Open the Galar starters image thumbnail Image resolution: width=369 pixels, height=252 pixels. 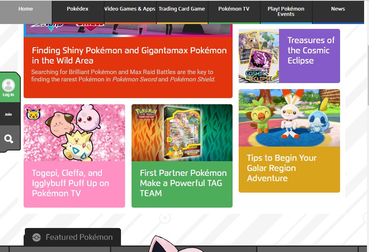pyautogui.click(x=289, y=118)
